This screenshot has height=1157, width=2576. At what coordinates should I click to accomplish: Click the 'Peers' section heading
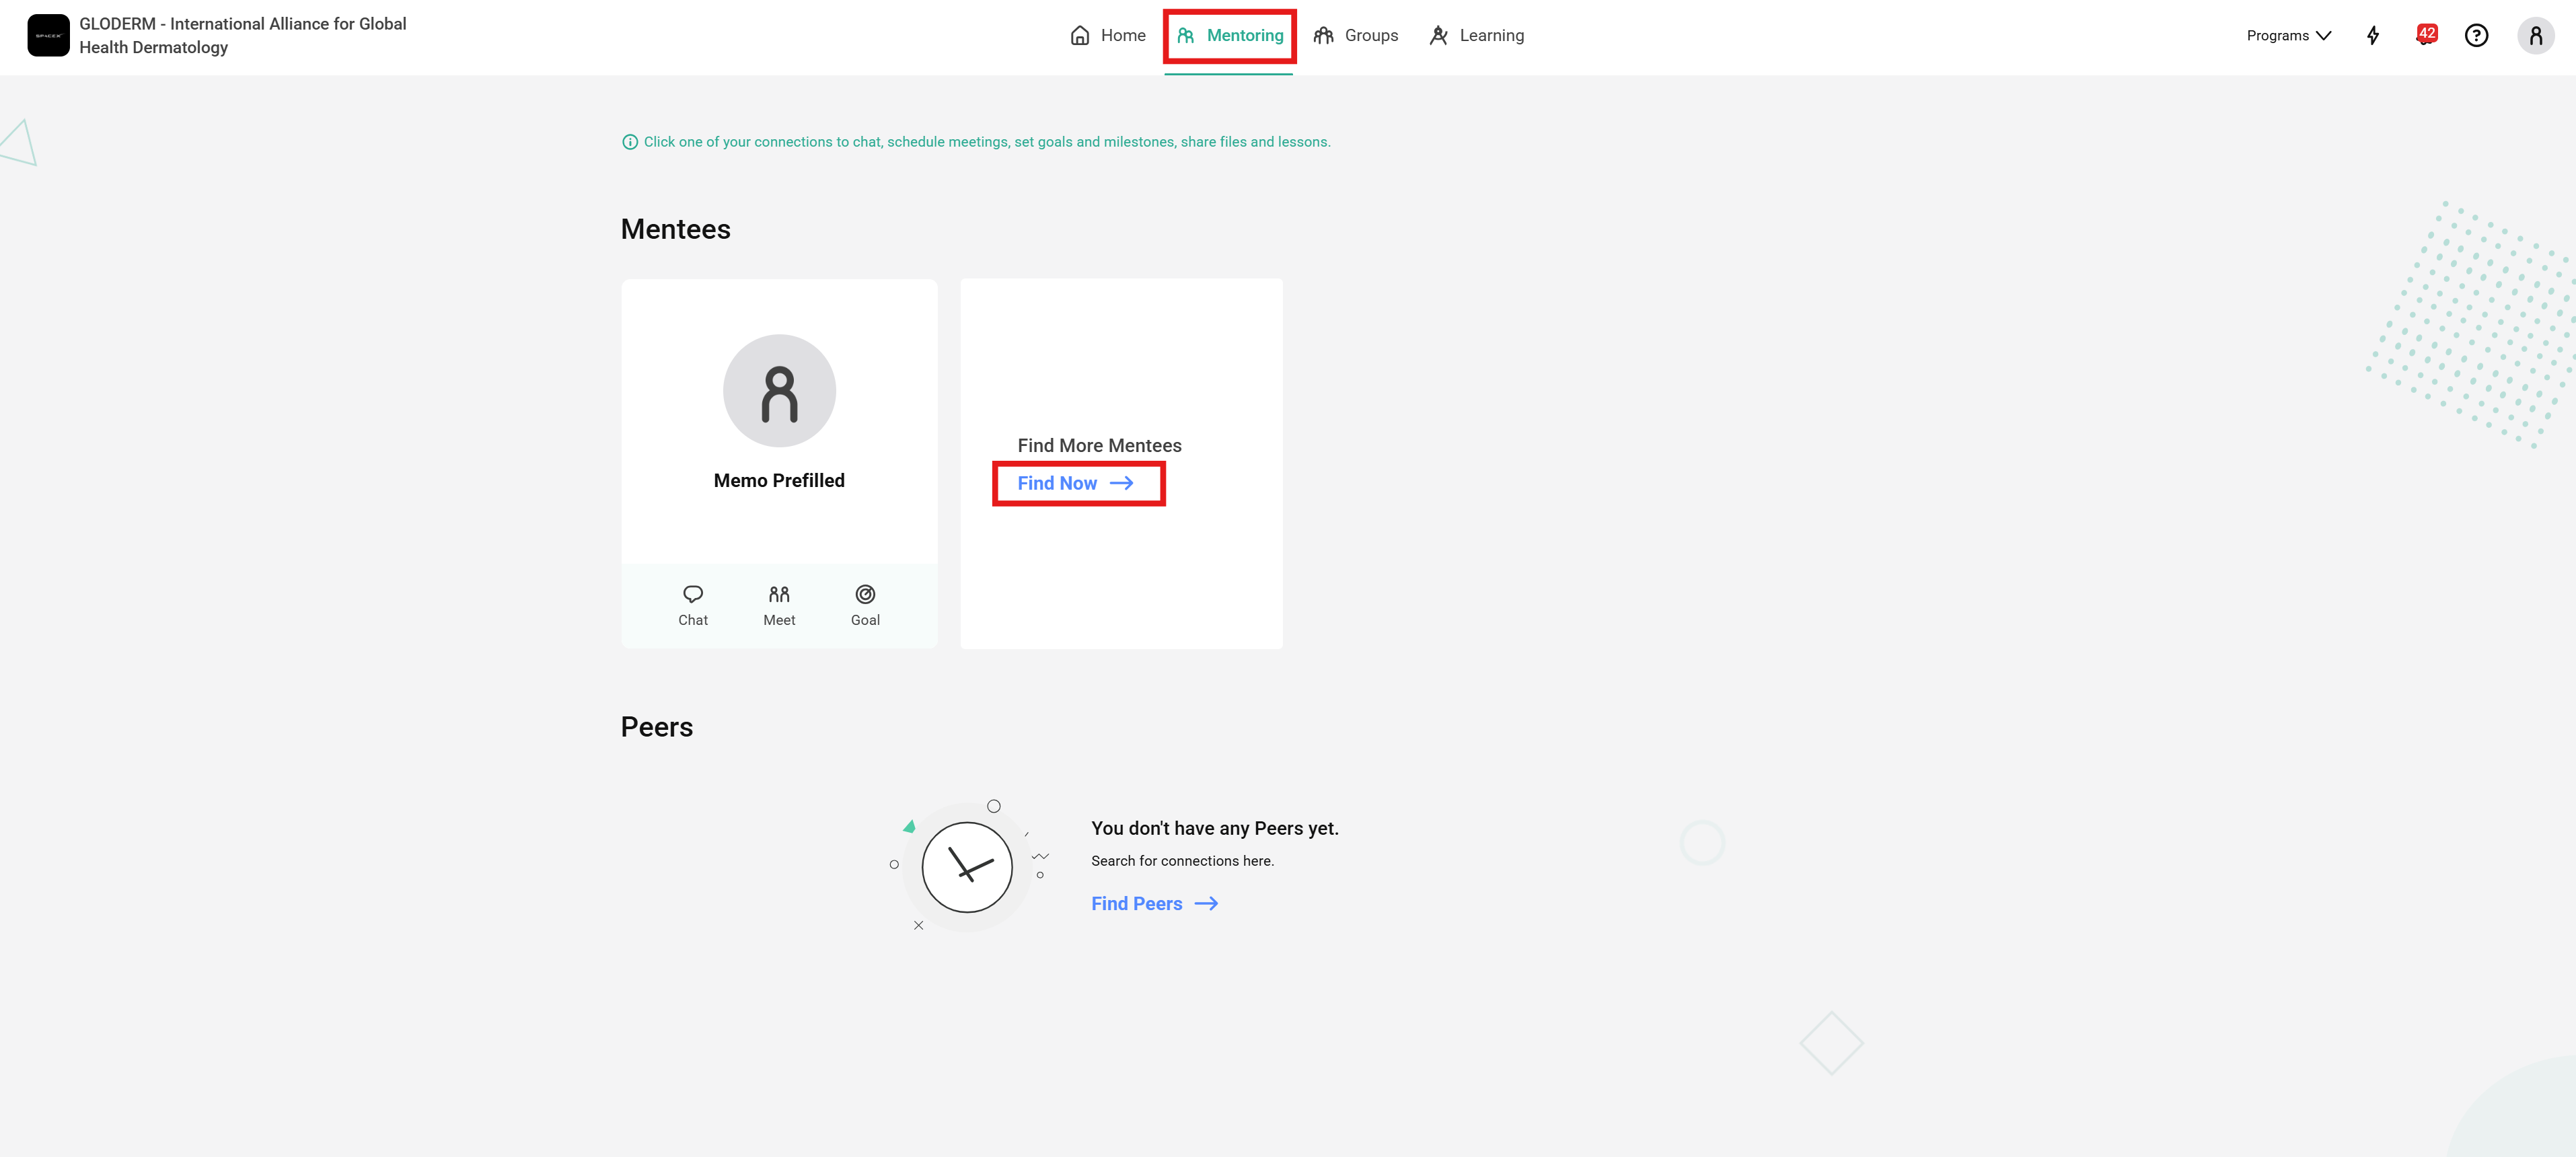(x=657, y=727)
